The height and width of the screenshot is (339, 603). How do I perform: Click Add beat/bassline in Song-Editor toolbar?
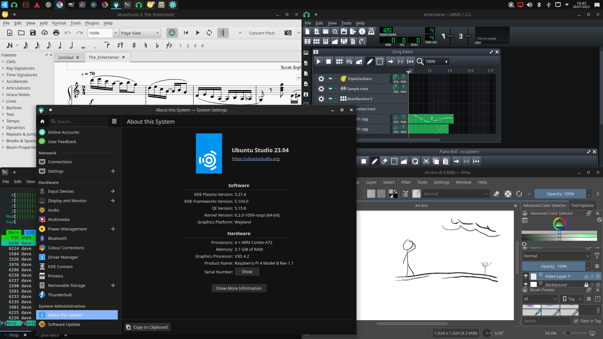(339, 62)
